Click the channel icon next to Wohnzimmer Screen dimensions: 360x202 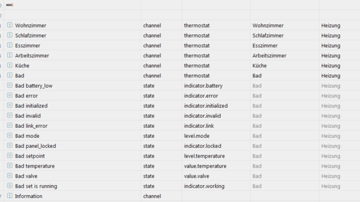tap(10, 25)
